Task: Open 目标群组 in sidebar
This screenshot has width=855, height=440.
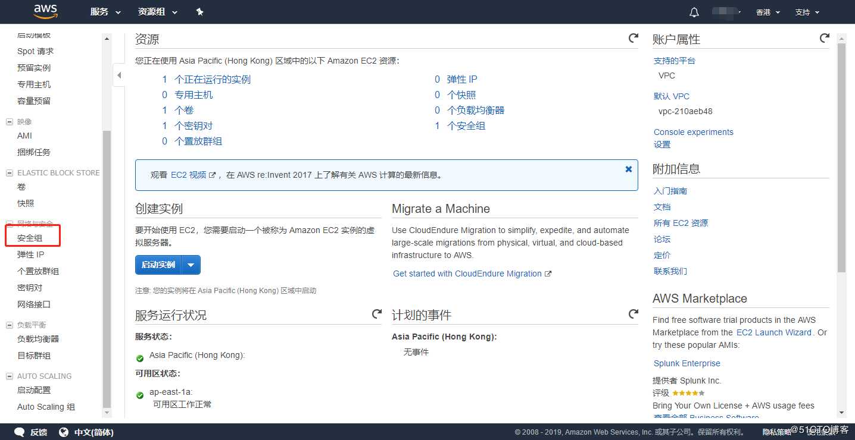Action: click(34, 356)
